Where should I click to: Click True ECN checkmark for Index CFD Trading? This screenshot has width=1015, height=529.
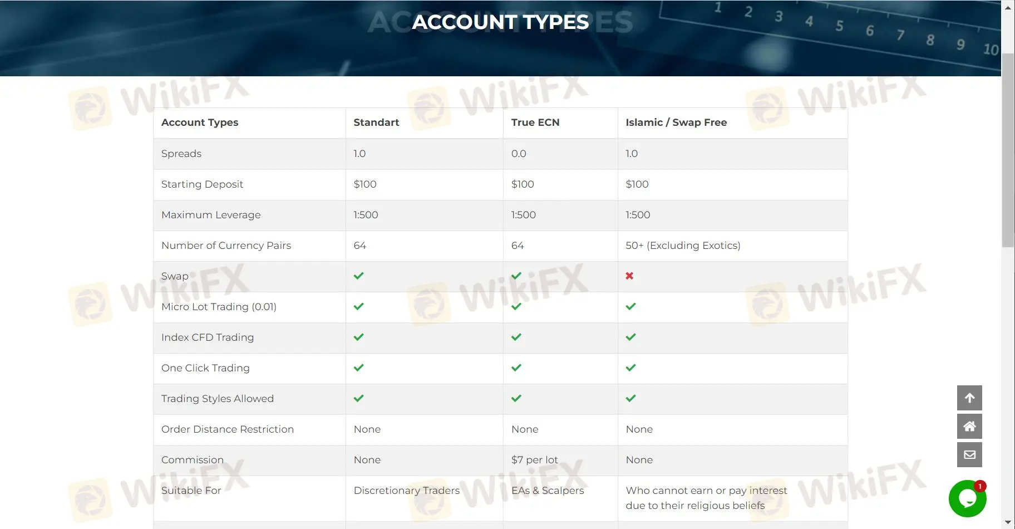click(x=516, y=337)
